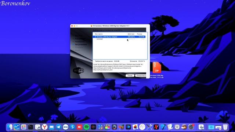235x132 pixels.
Task: Open the round grey compass-style dock icon
Action: click(177, 127)
